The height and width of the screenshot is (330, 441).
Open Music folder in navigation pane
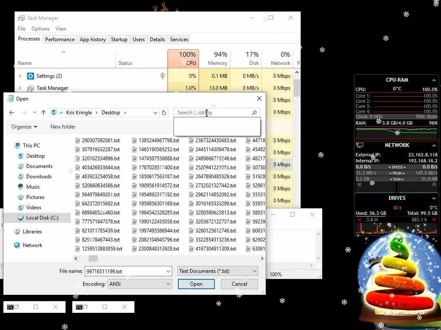pyautogui.click(x=33, y=187)
